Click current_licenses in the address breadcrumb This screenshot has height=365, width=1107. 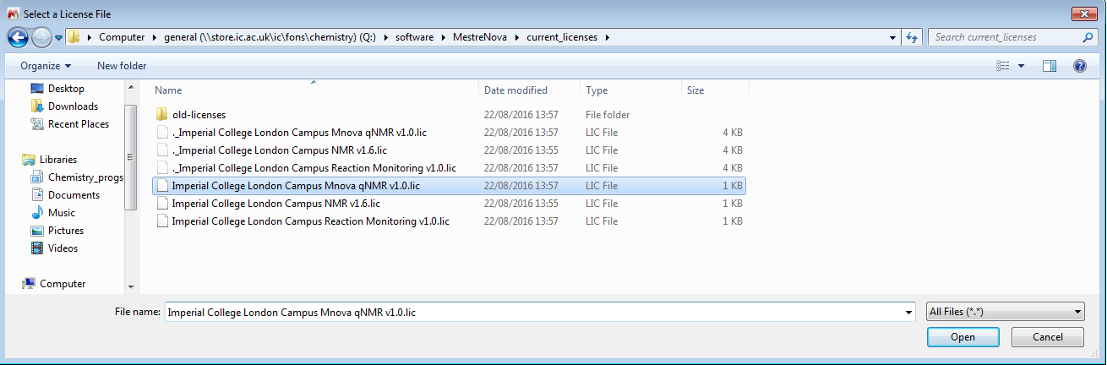(x=562, y=37)
